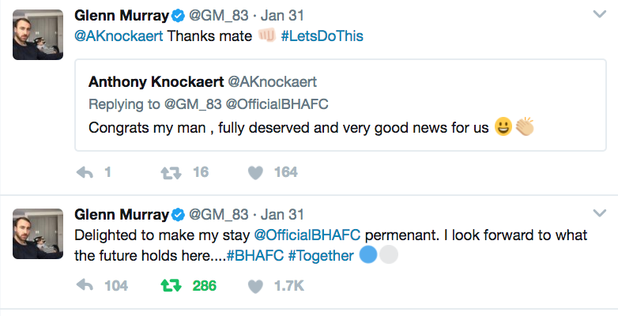Image resolution: width=618 pixels, height=316 pixels.
Task: Open the @AKnockaert mention link
Action: point(119,36)
